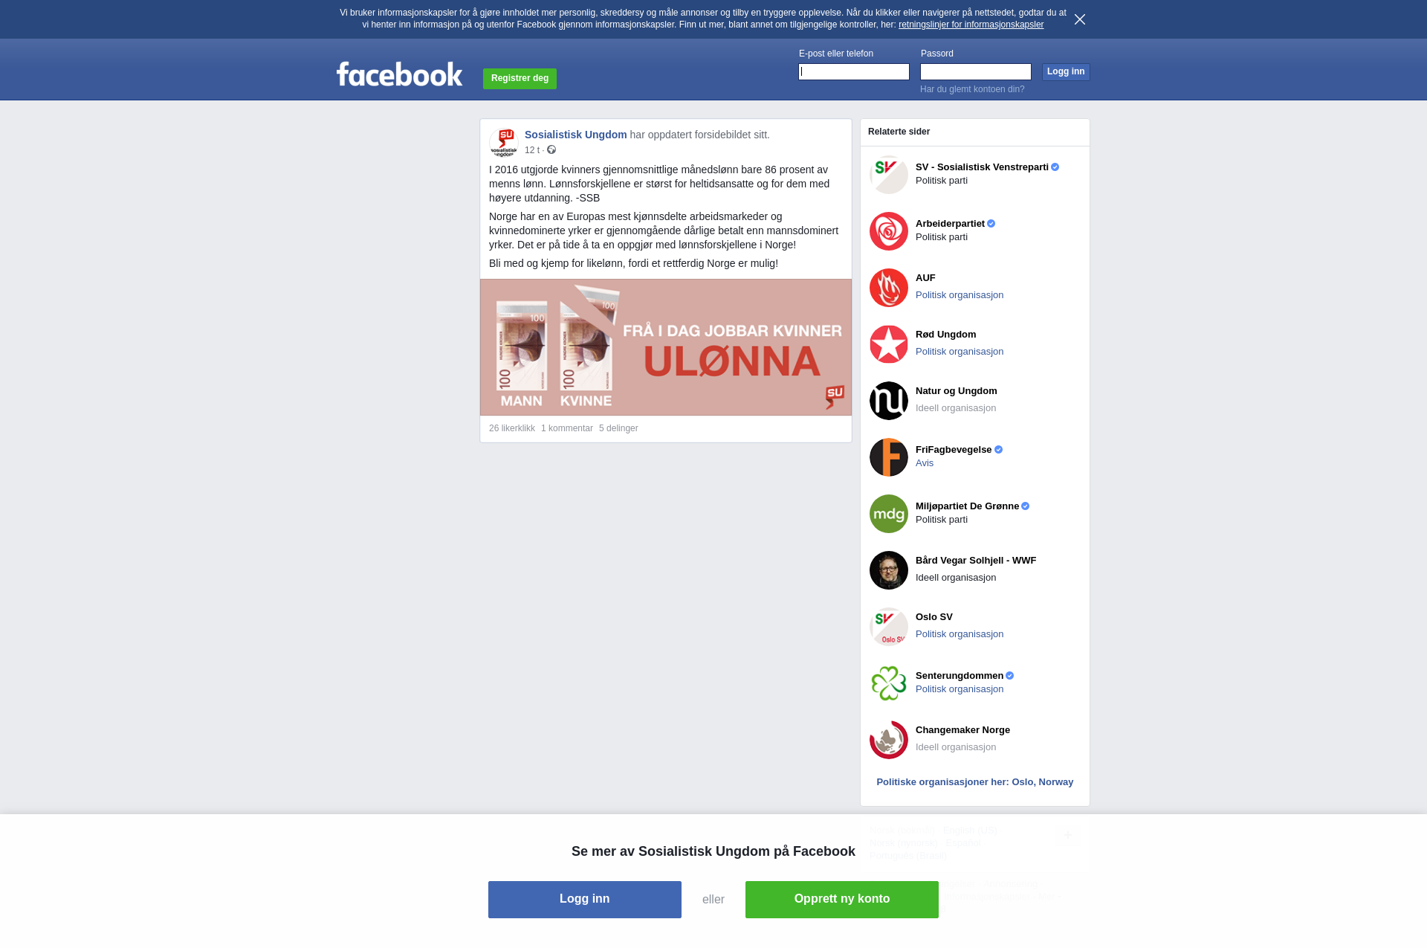The image size is (1427, 948).
Task: Open the Natur og Ungdom logo
Action: click(889, 401)
